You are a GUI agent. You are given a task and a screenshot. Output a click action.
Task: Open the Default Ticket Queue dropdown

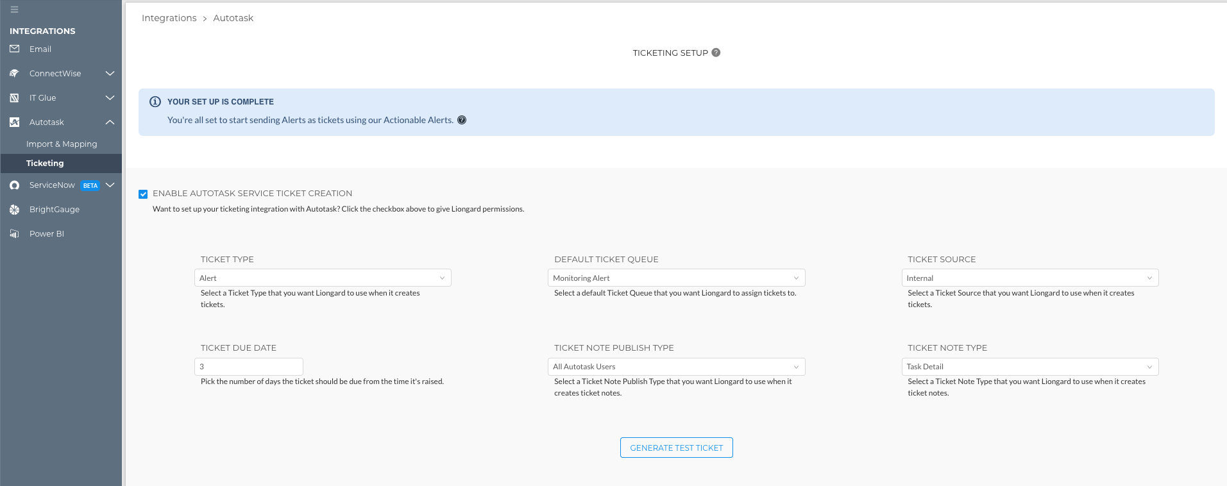point(676,278)
